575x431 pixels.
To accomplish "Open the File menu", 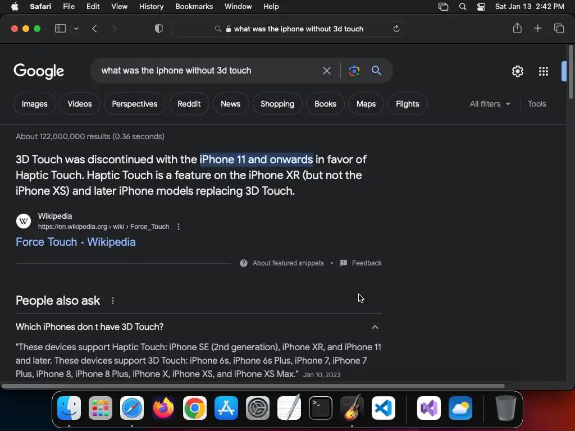I will click(69, 7).
